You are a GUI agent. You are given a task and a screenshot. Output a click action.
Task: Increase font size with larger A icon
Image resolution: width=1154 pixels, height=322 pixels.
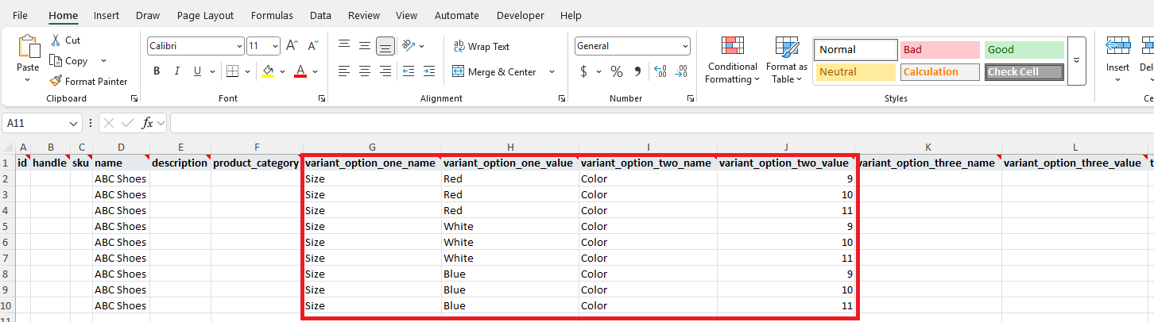(x=292, y=46)
